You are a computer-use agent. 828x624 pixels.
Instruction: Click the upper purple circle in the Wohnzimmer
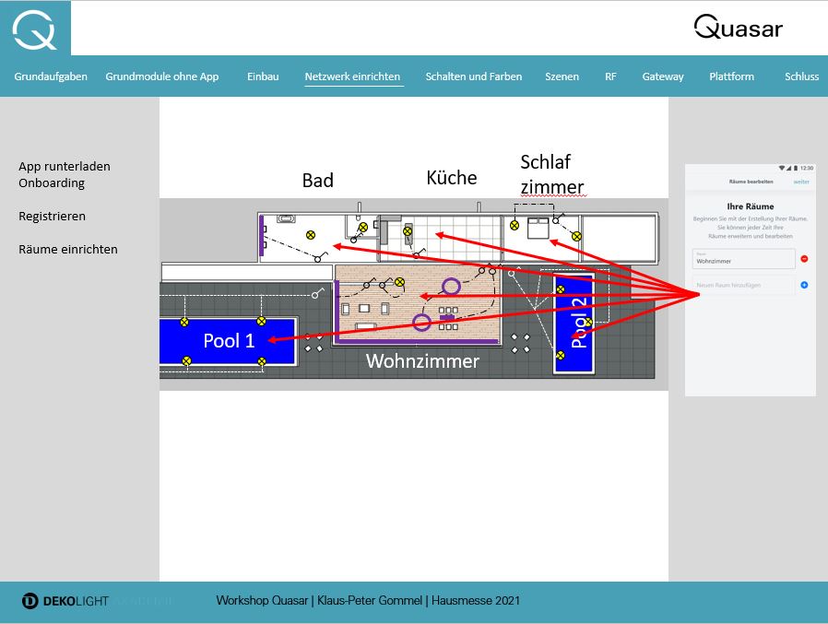click(x=451, y=286)
